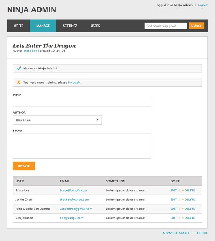Switch to the Write tab
This screenshot has height=241, width=215.
pyautogui.click(x=18, y=26)
